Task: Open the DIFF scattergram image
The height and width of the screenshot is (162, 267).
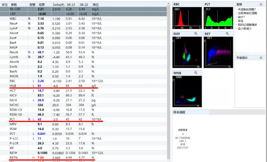Action: [187, 52]
